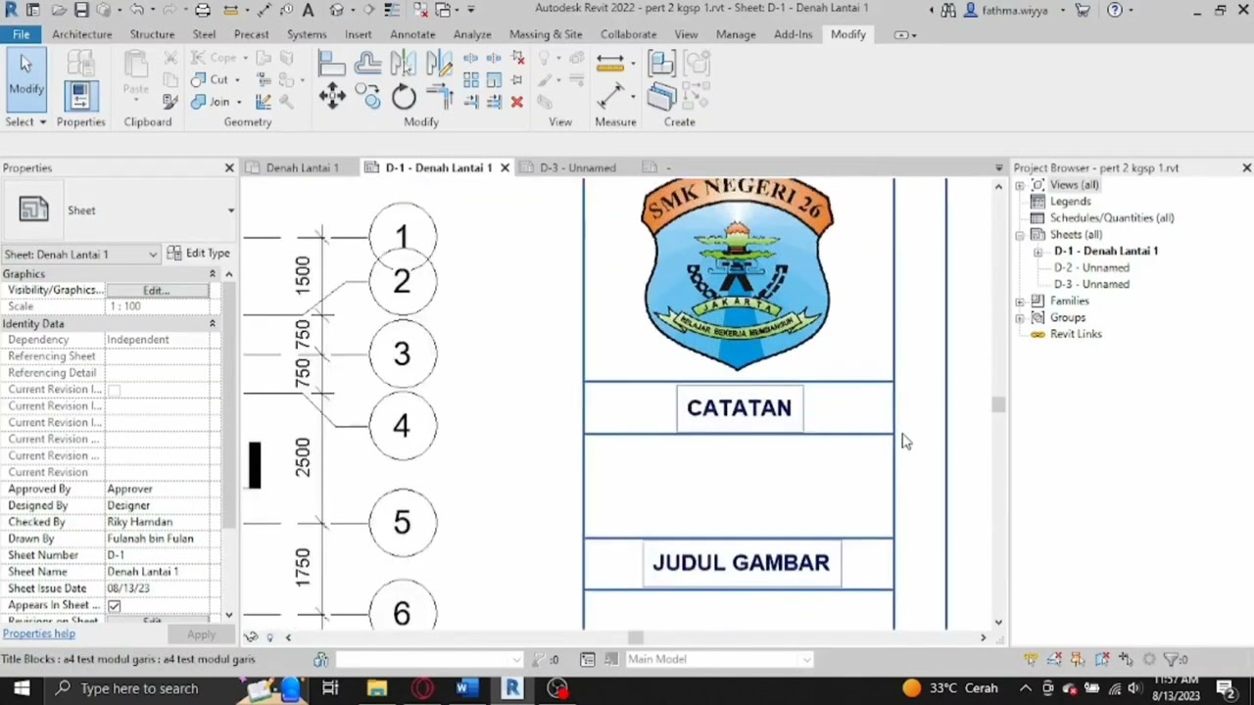Image resolution: width=1254 pixels, height=705 pixels.
Task: Click the Properties ribbon icon
Action: click(80, 95)
